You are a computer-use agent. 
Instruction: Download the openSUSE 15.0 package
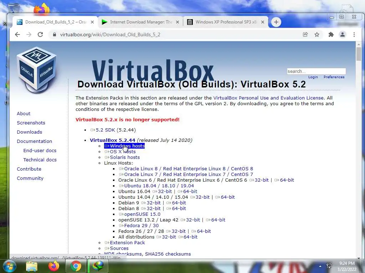pos(140,214)
